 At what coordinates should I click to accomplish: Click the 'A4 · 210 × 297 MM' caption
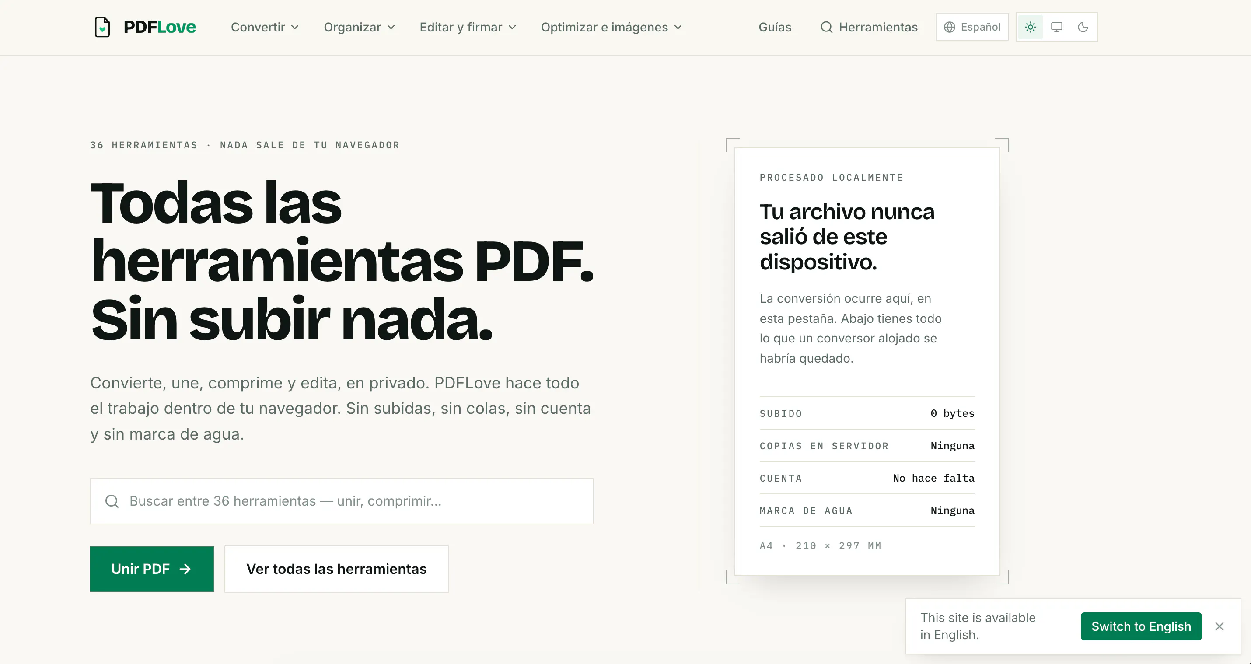(820, 546)
